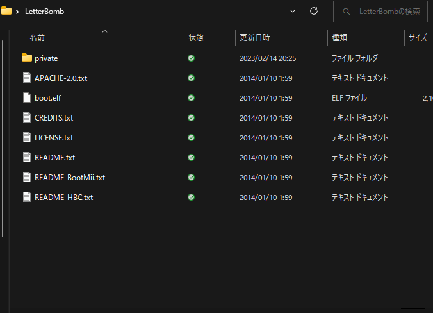The image size is (433, 313).
Task: Click the ファイル フォルダー type cell
Action: [357, 58]
